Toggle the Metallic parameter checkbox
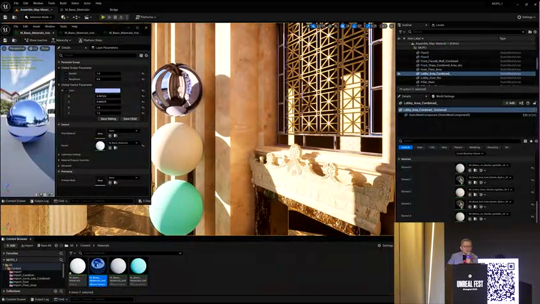Image resolution: width=540 pixels, height=304 pixels. coord(66,73)
